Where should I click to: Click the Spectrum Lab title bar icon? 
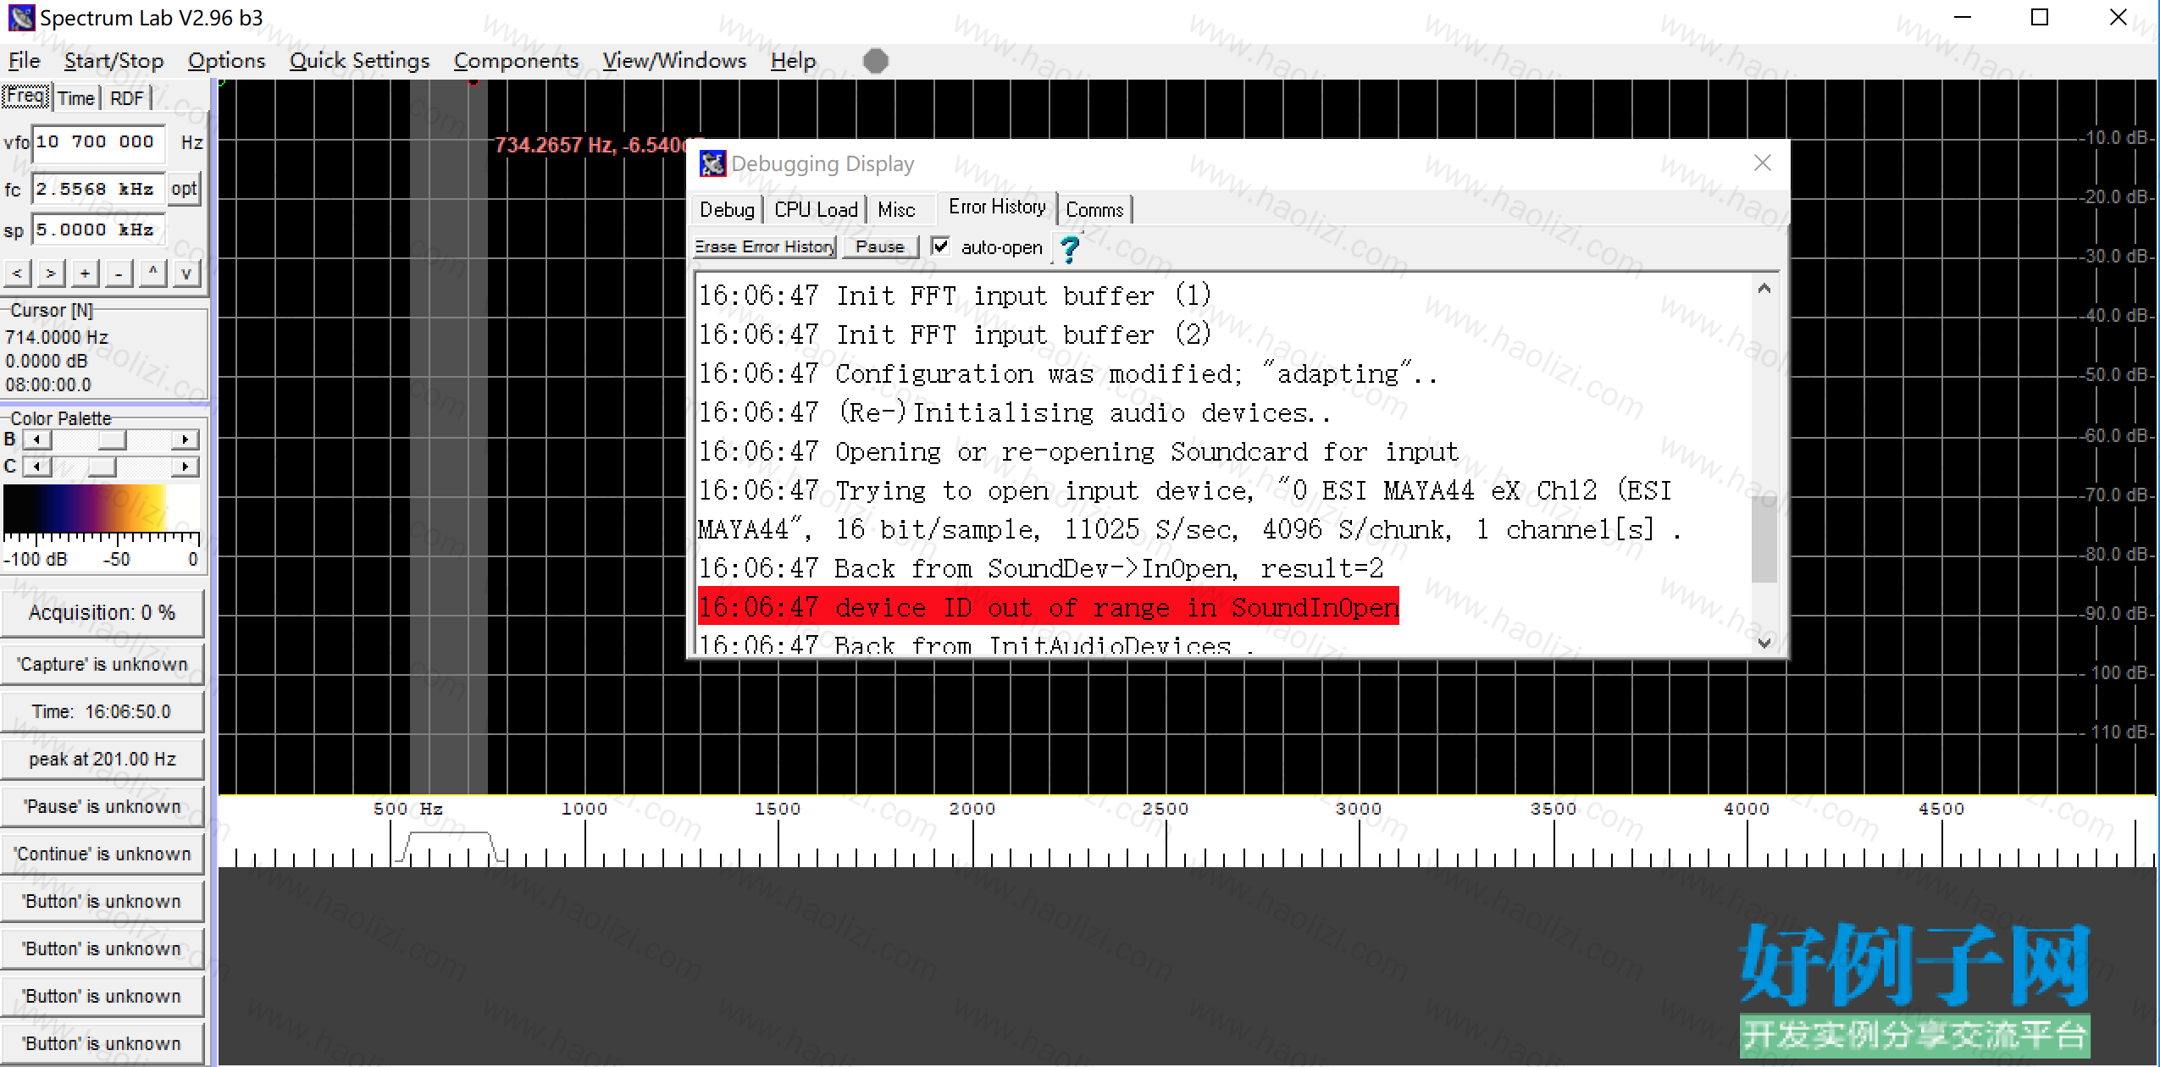click(20, 18)
